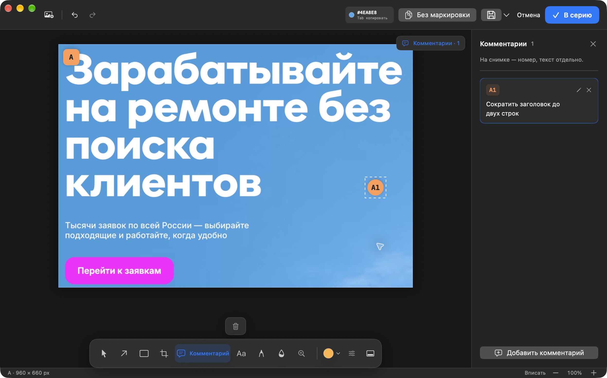This screenshot has height=378, width=607.
Task: Select the rectangle shape tool
Action: 144,353
